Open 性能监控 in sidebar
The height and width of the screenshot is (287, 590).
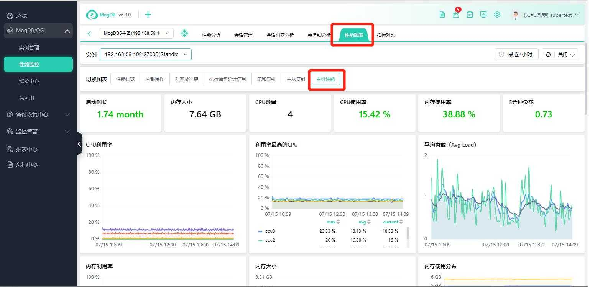pos(38,64)
